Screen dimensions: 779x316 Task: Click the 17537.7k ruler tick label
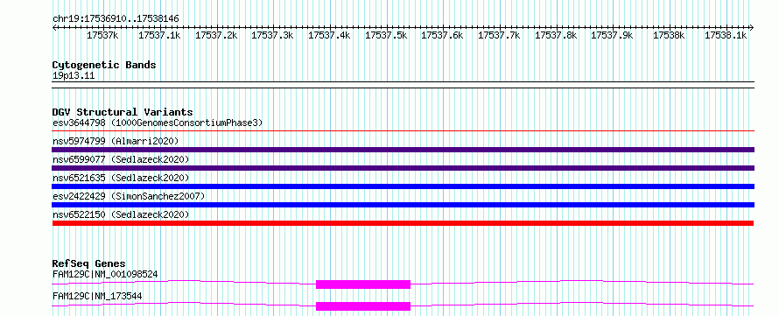pos(499,35)
